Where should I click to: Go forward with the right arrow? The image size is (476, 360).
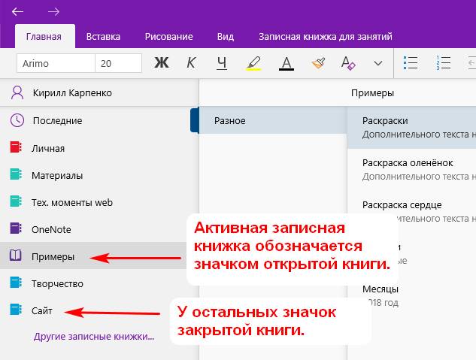coord(53,11)
